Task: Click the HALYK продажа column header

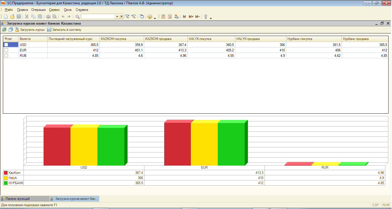Action: tap(260, 39)
